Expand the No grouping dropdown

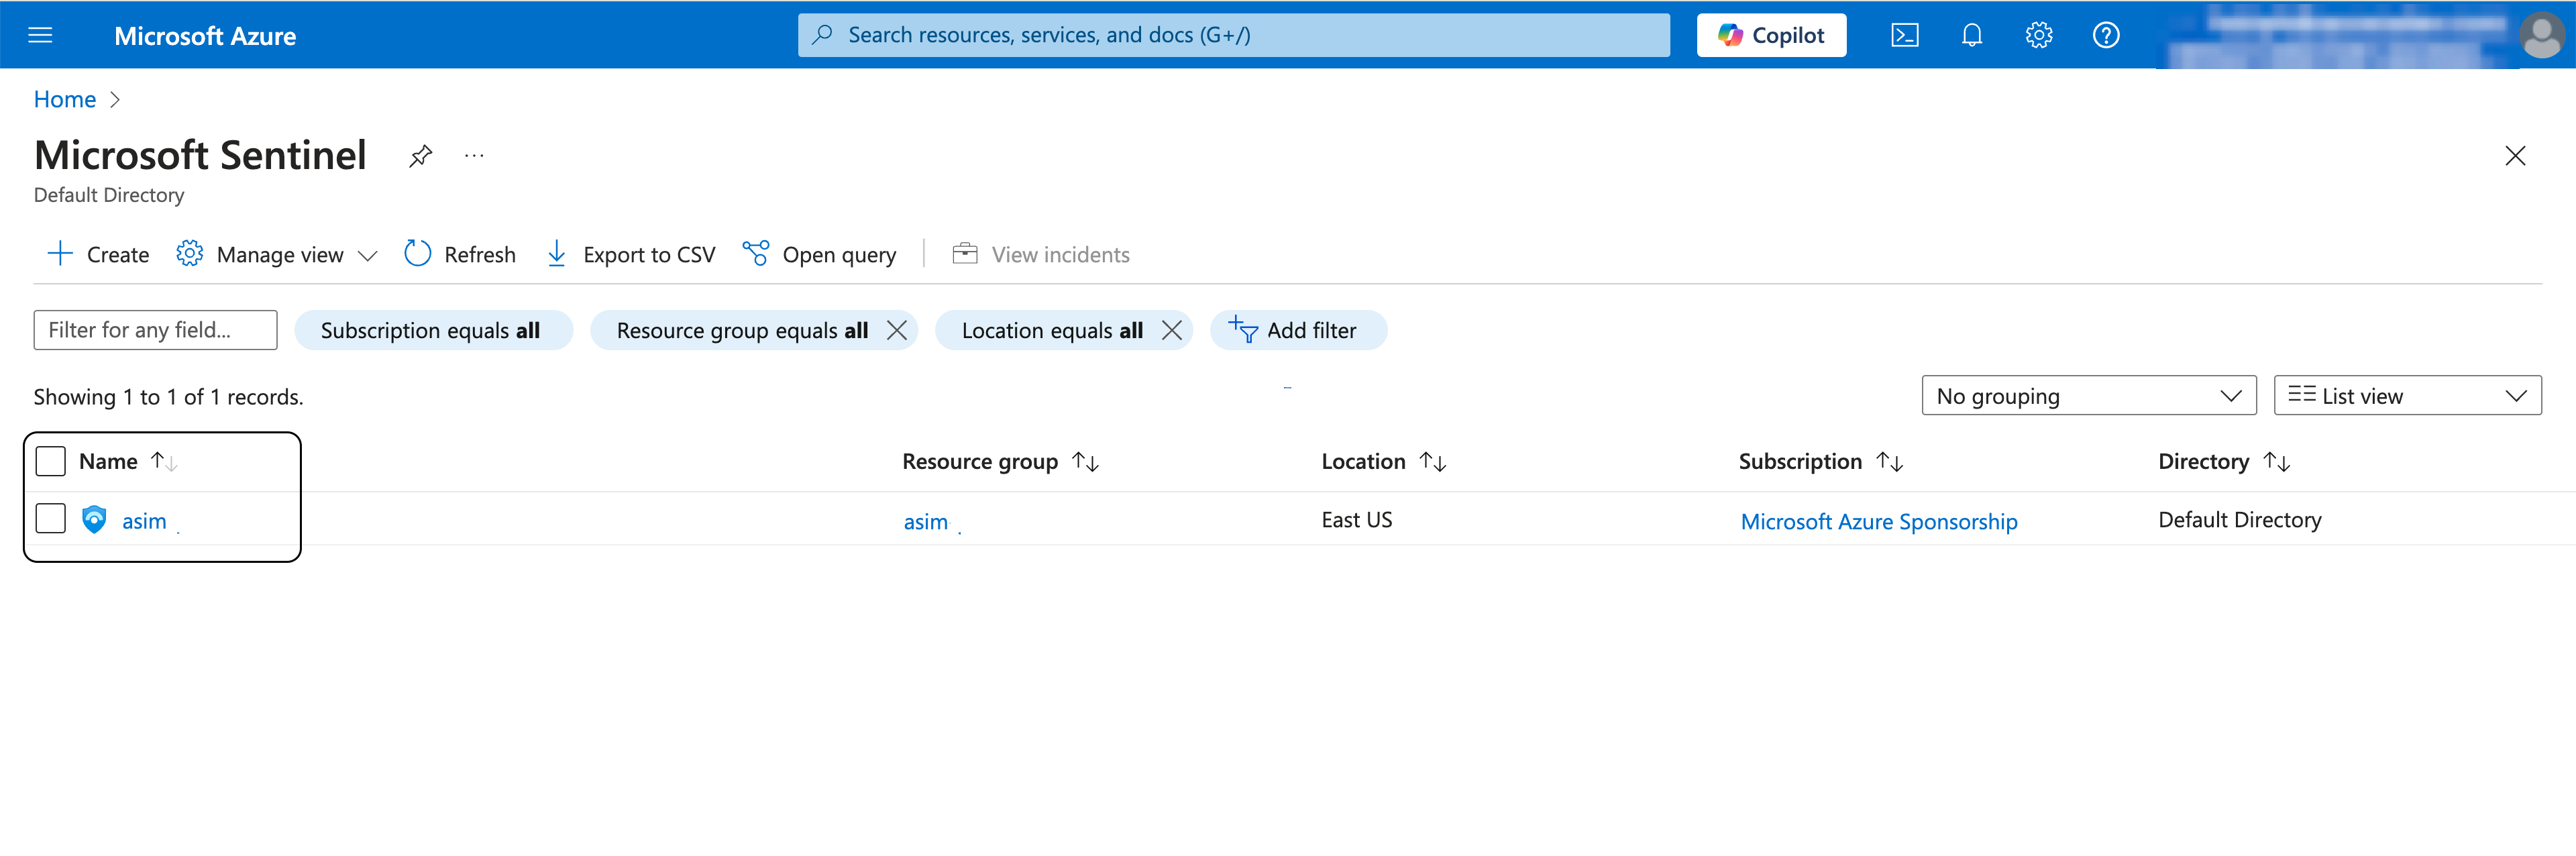pos(2088,396)
